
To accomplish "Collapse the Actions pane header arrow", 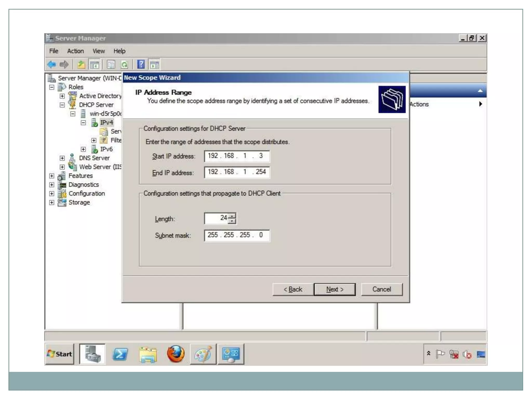I will [x=480, y=91].
